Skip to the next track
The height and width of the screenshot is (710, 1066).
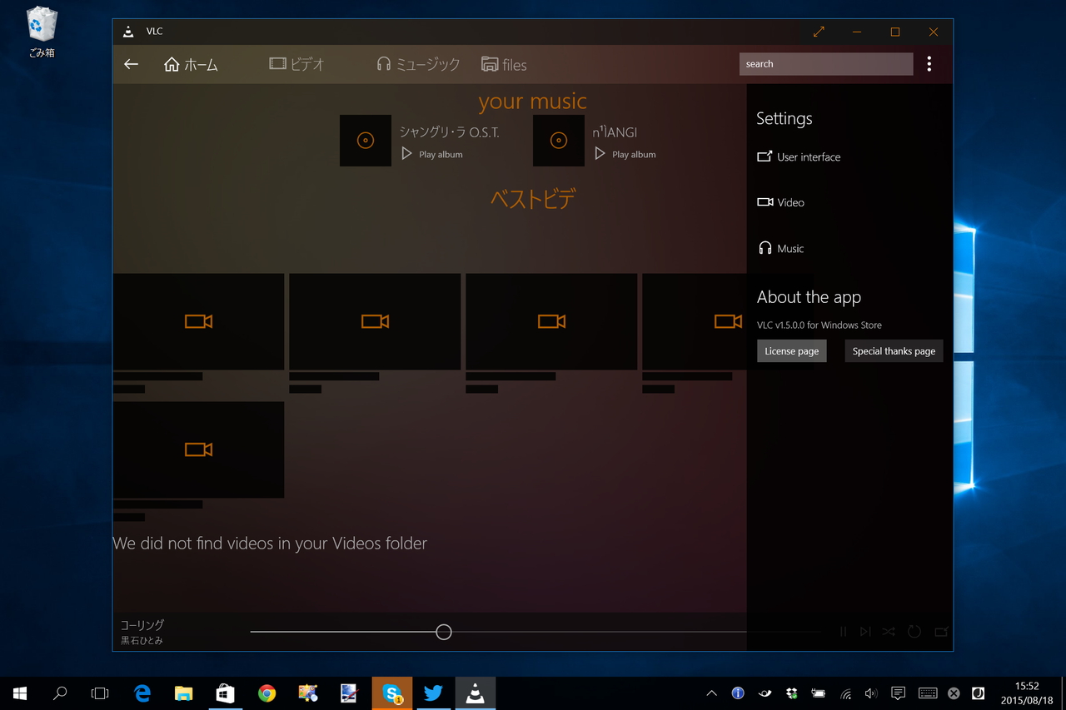(x=865, y=632)
